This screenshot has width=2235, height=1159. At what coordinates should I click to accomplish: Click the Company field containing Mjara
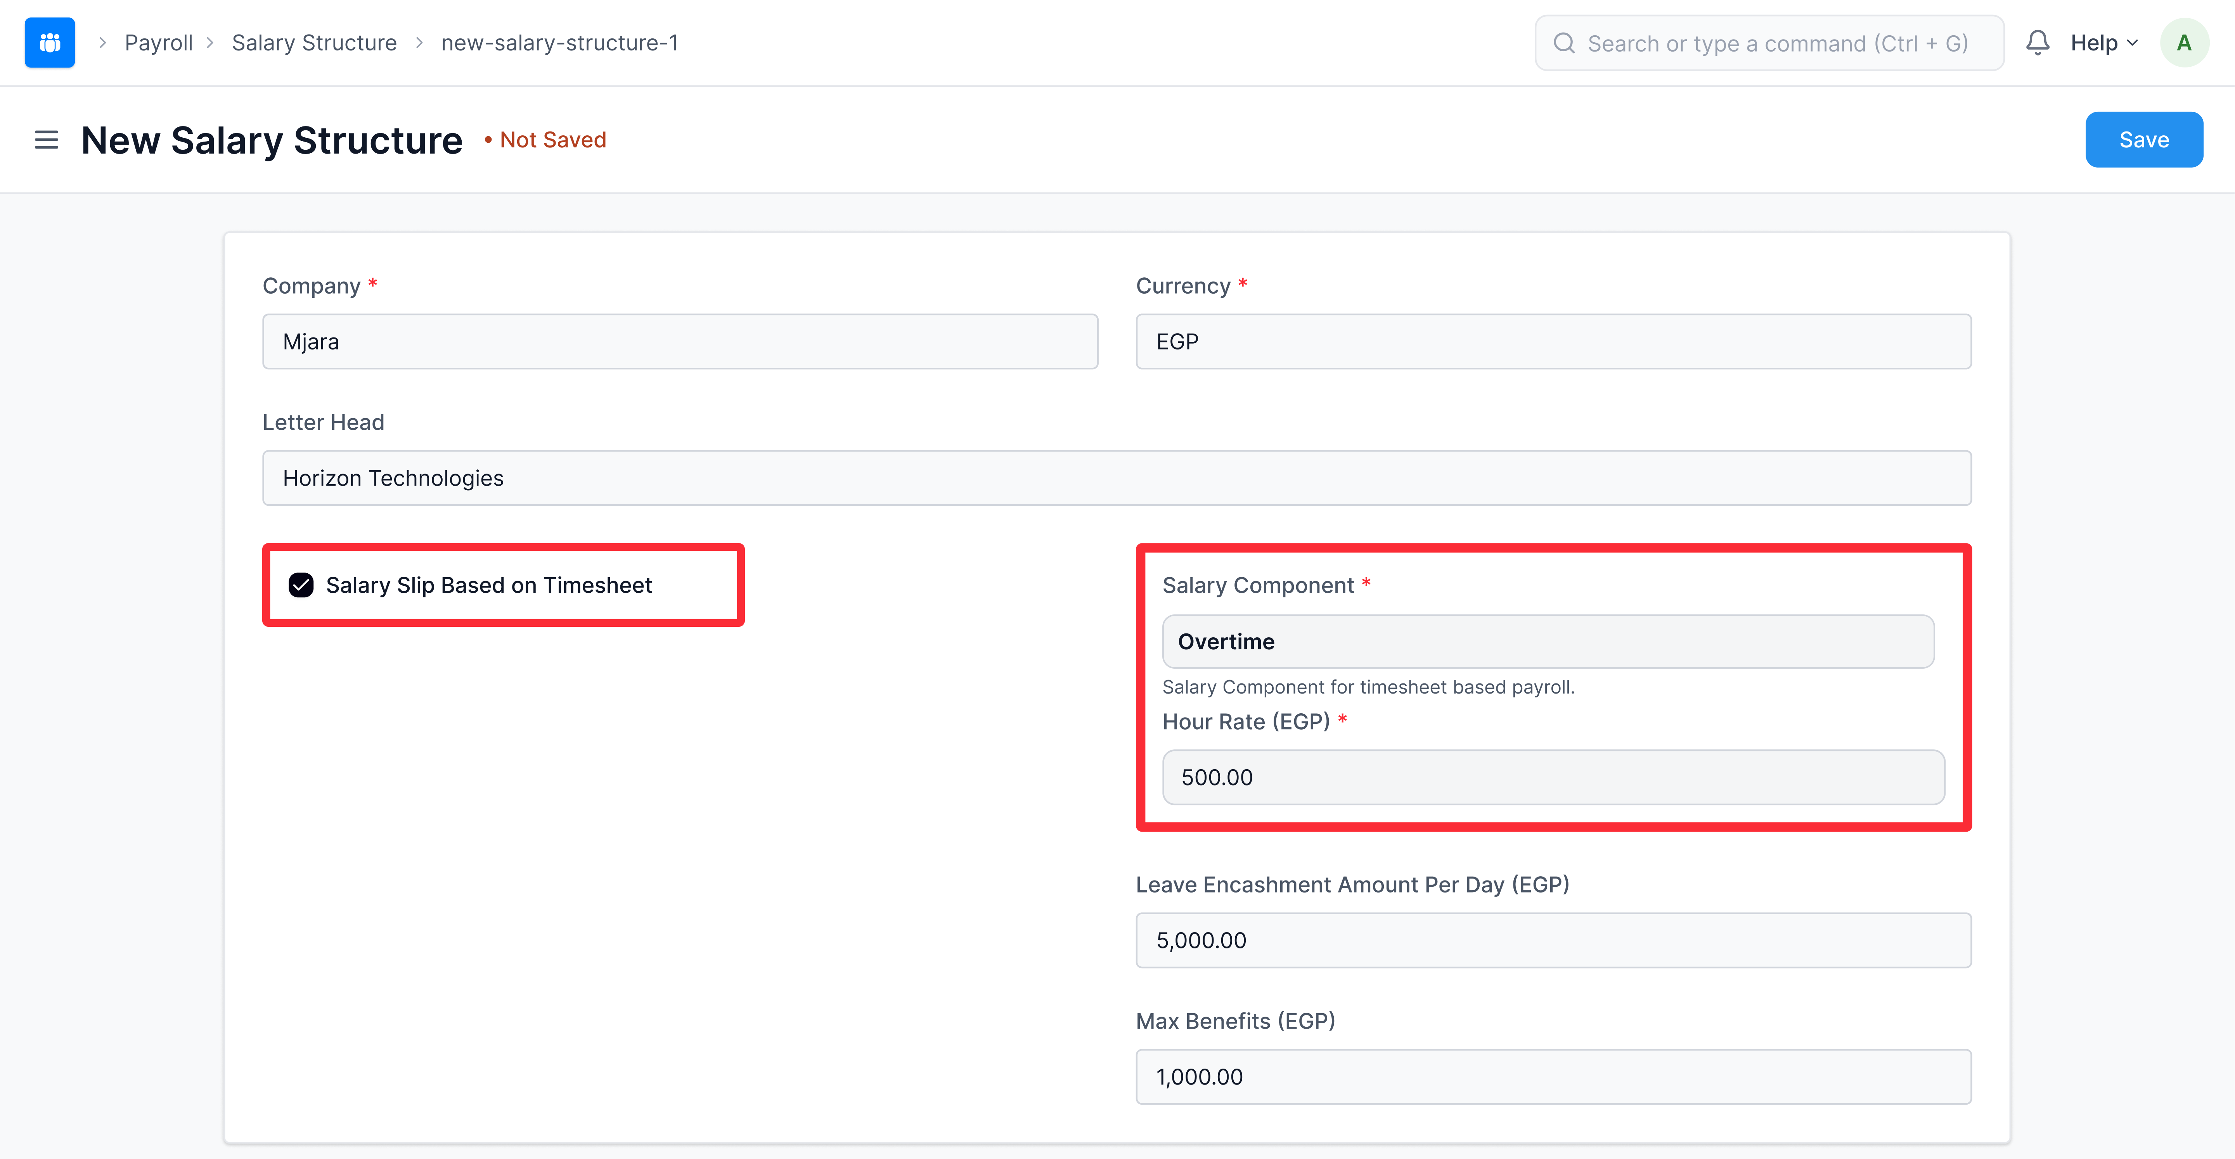(680, 341)
